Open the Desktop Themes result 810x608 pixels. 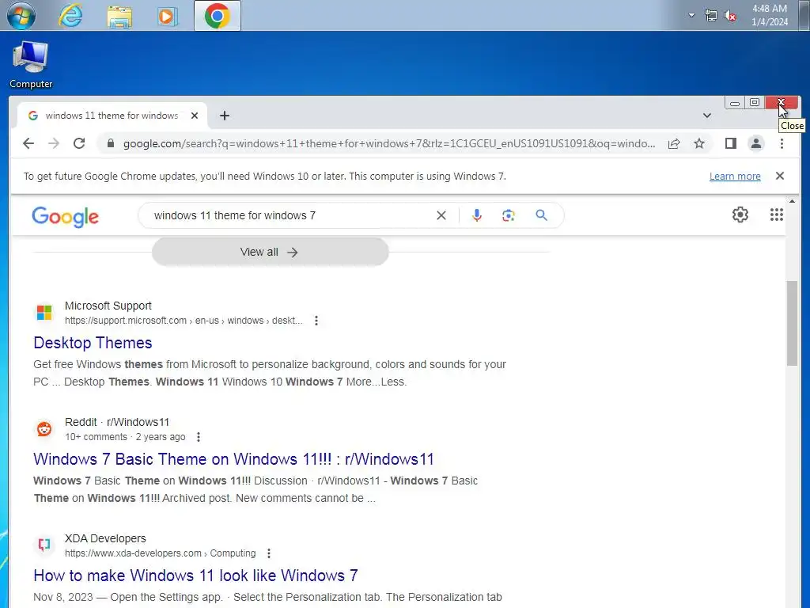[93, 343]
